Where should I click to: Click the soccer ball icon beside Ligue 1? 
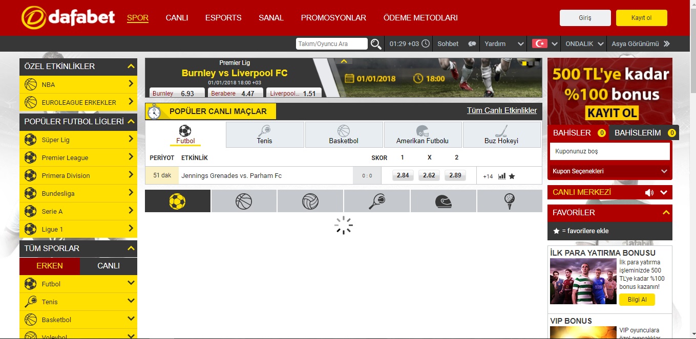click(x=31, y=229)
